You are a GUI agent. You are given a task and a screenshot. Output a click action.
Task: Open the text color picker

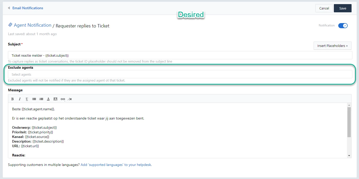pyautogui.click(x=48, y=99)
